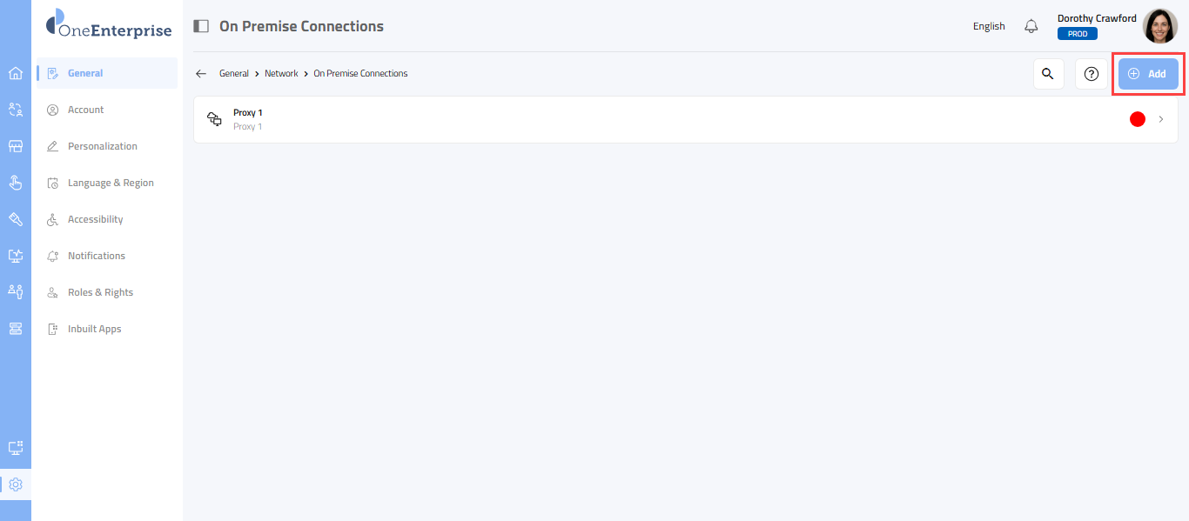Select Account in the settings menu
Viewport: 1189px width, 521px height.
coord(85,110)
